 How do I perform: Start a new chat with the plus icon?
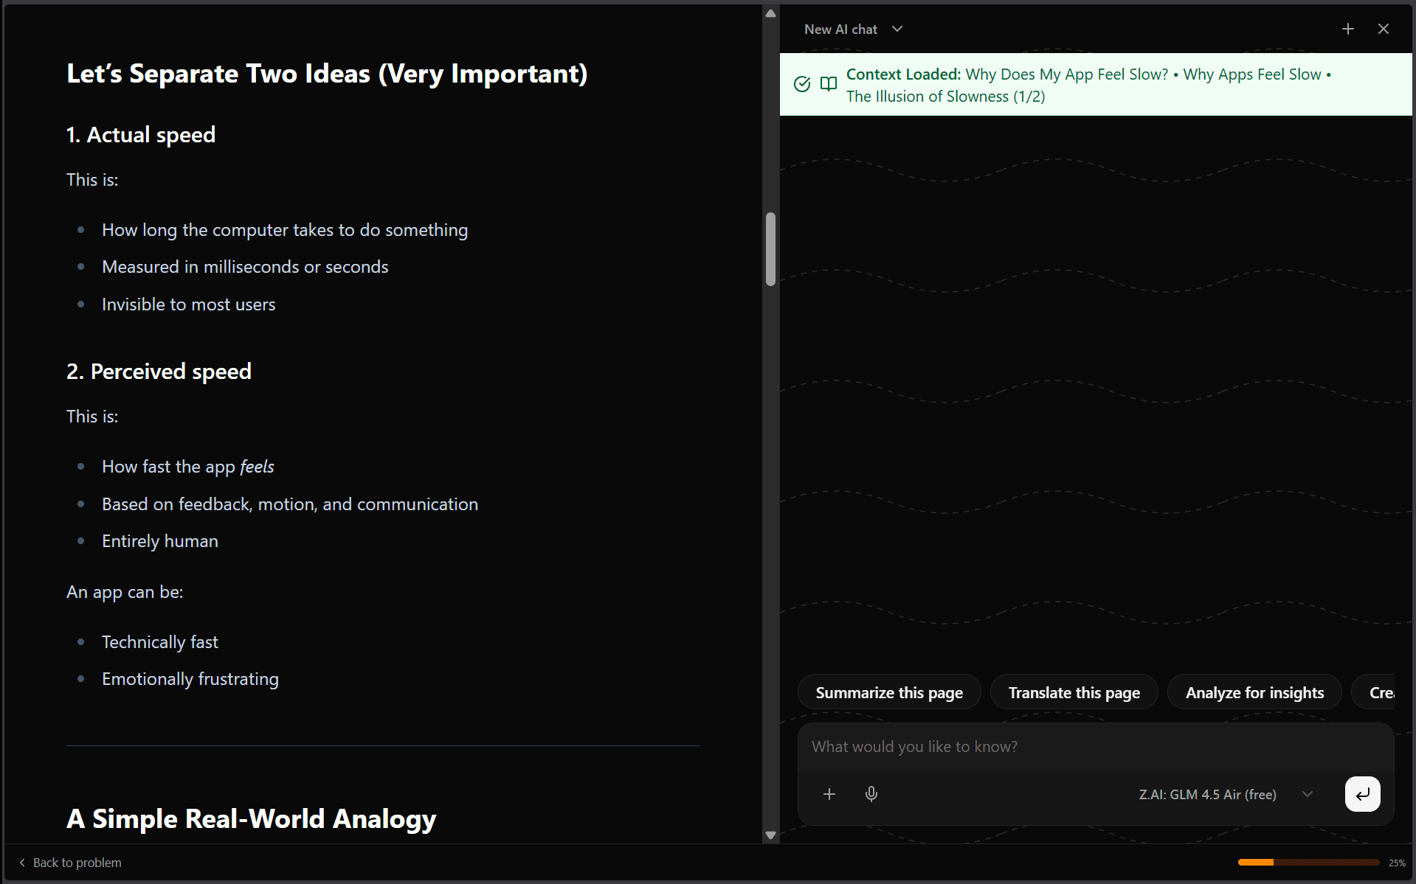coord(1348,29)
